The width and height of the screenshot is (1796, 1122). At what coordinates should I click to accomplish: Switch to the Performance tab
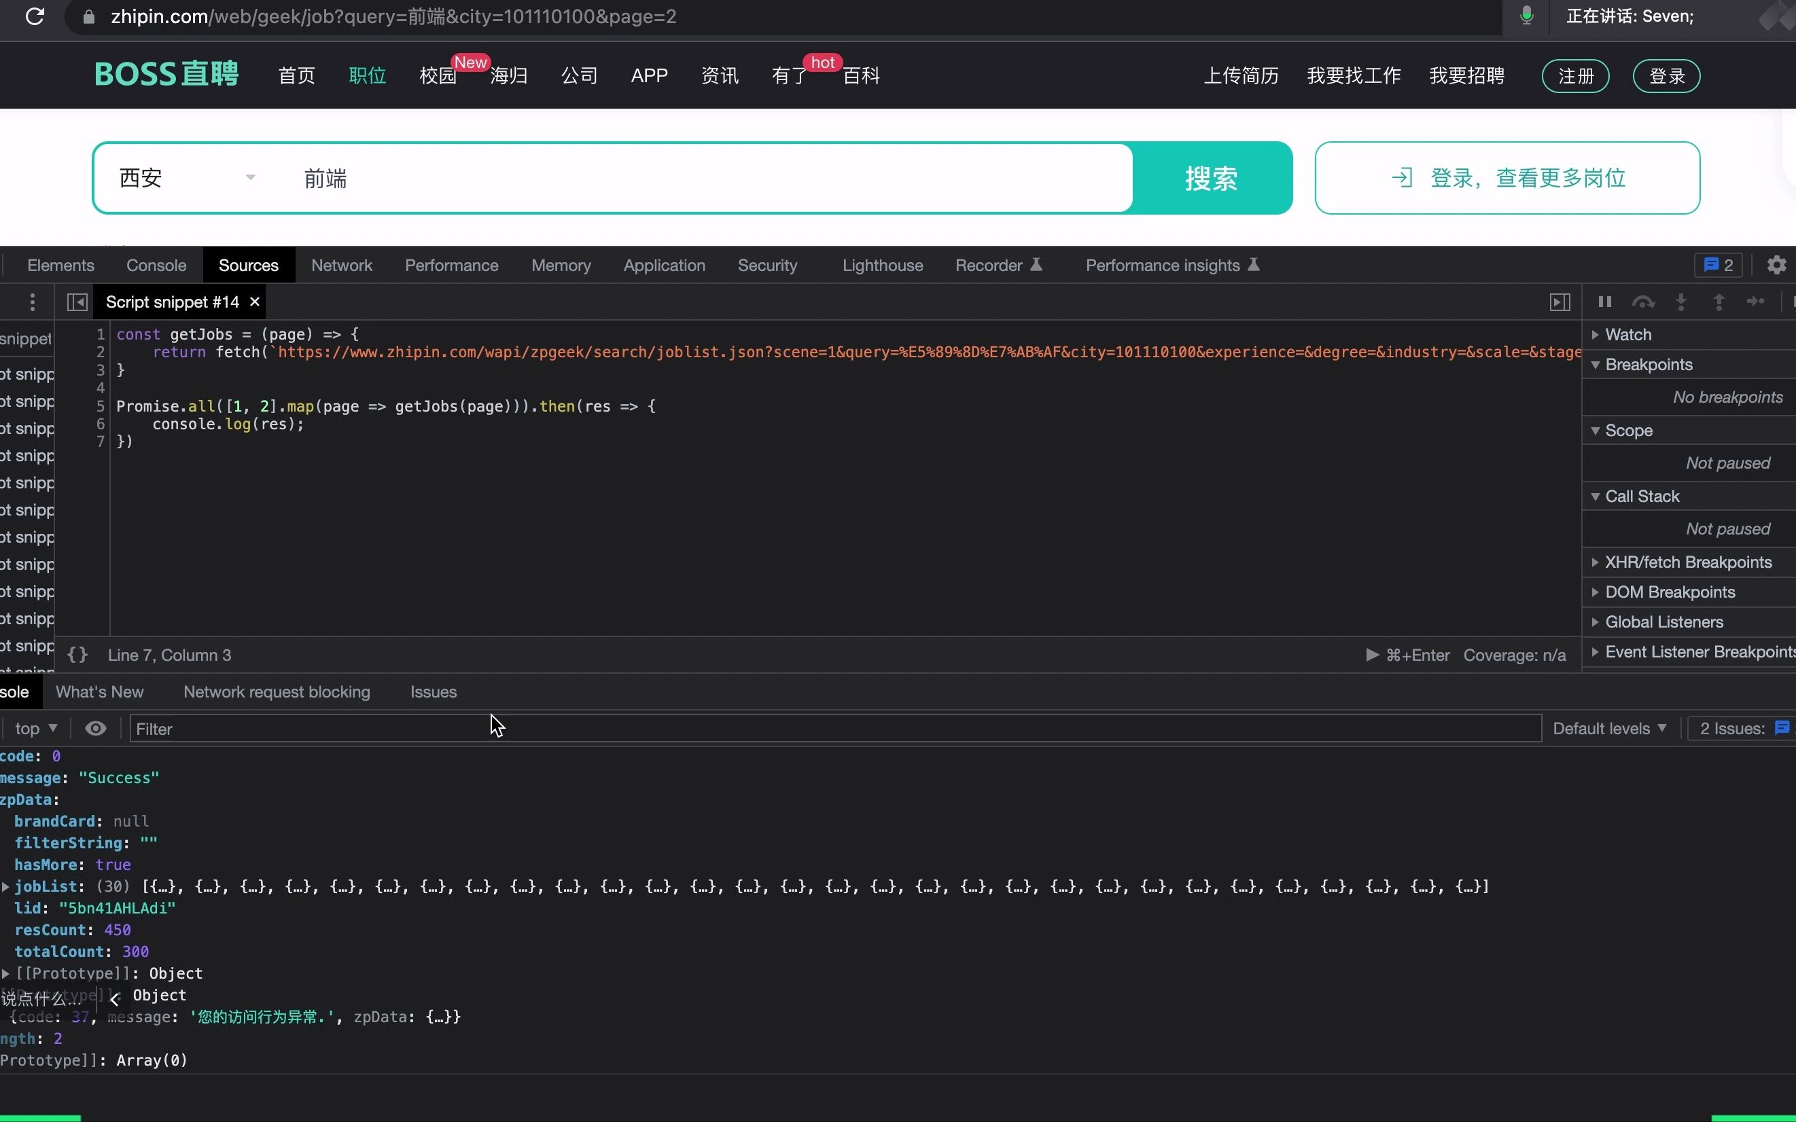pyautogui.click(x=451, y=265)
